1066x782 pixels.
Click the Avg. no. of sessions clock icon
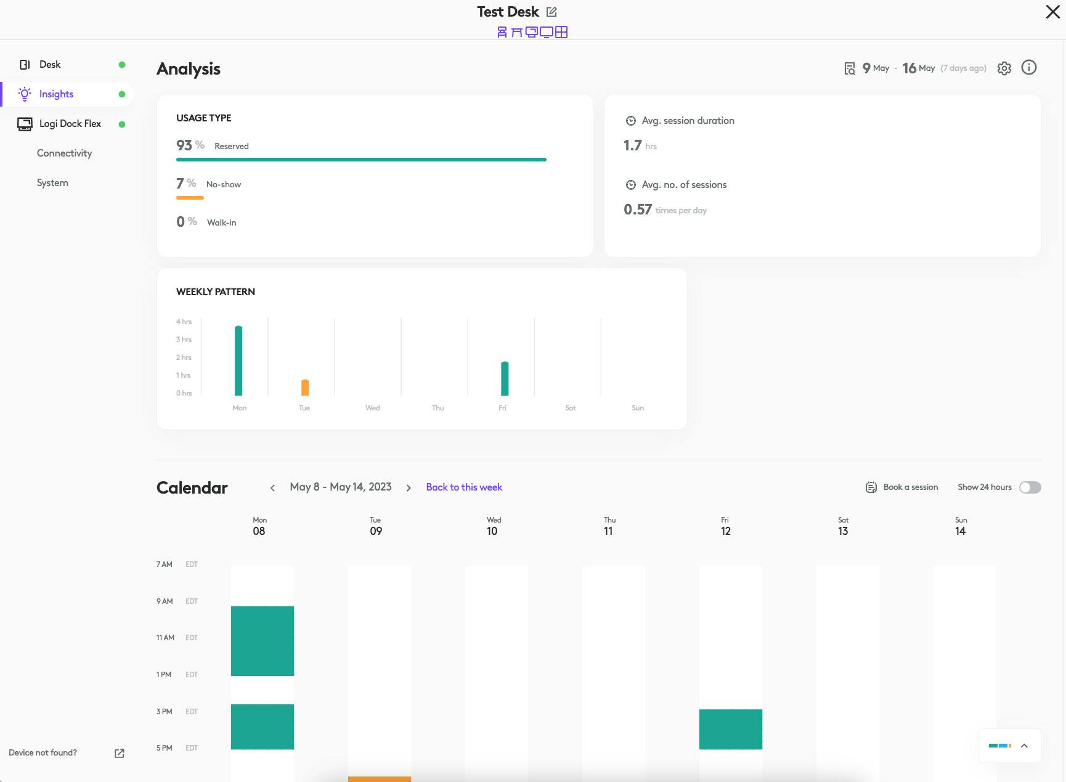[x=631, y=185]
